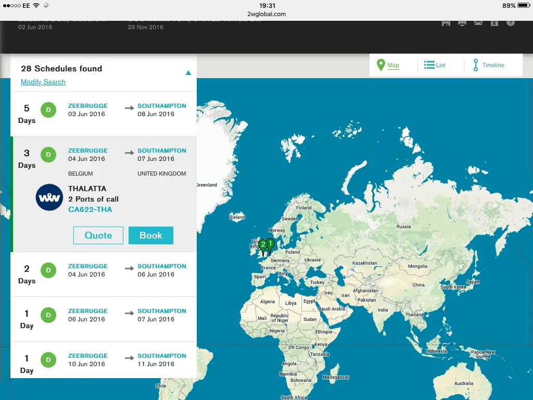Click the W&W Wallenius Wilhelmsen logo

pyautogui.click(x=49, y=197)
